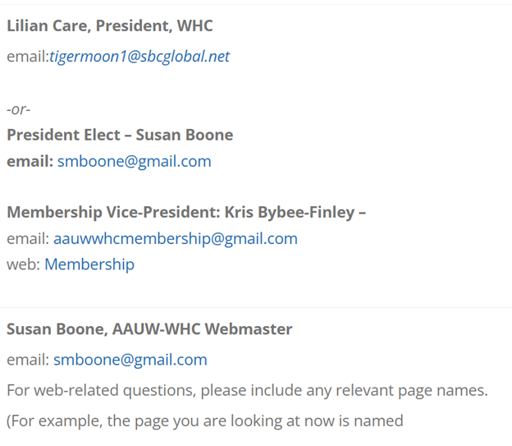Click the '(For example, the page' line
Image resolution: width=512 pixels, height=446 pixels.
(205, 421)
